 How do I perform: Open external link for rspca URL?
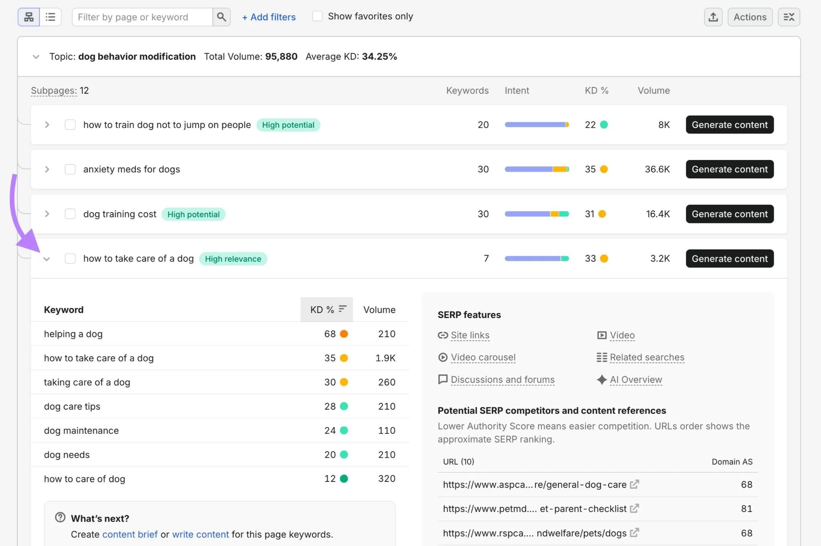(634, 533)
